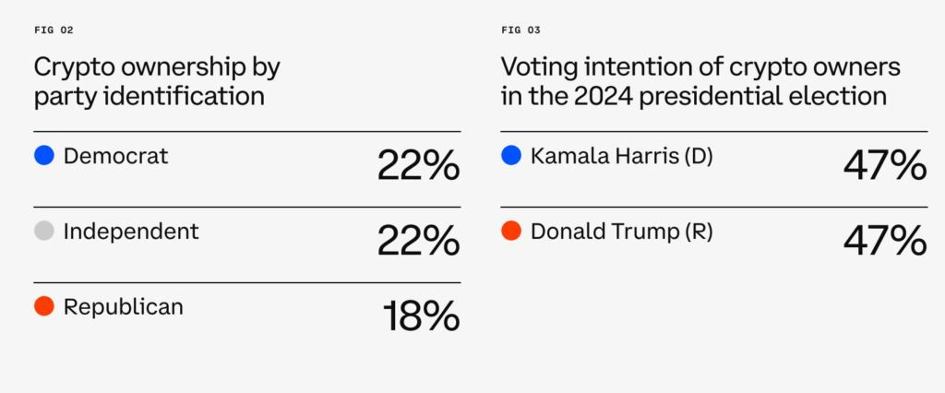This screenshot has height=393, width=945.
Task: Click the blue Democrat dot
Action: [x=44, y=156]
